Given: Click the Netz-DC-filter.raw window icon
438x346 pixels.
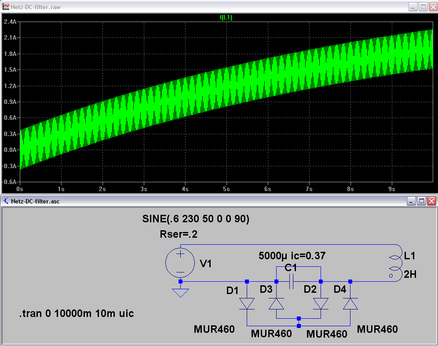Looking at the screenshot, I should [6, 7].
